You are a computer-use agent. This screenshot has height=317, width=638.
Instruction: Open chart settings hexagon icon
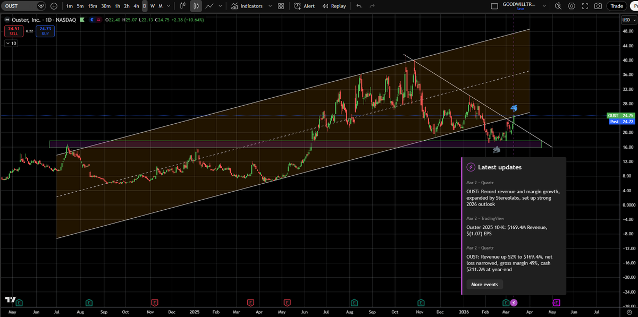pyautogui.click(x=572, y=6)
